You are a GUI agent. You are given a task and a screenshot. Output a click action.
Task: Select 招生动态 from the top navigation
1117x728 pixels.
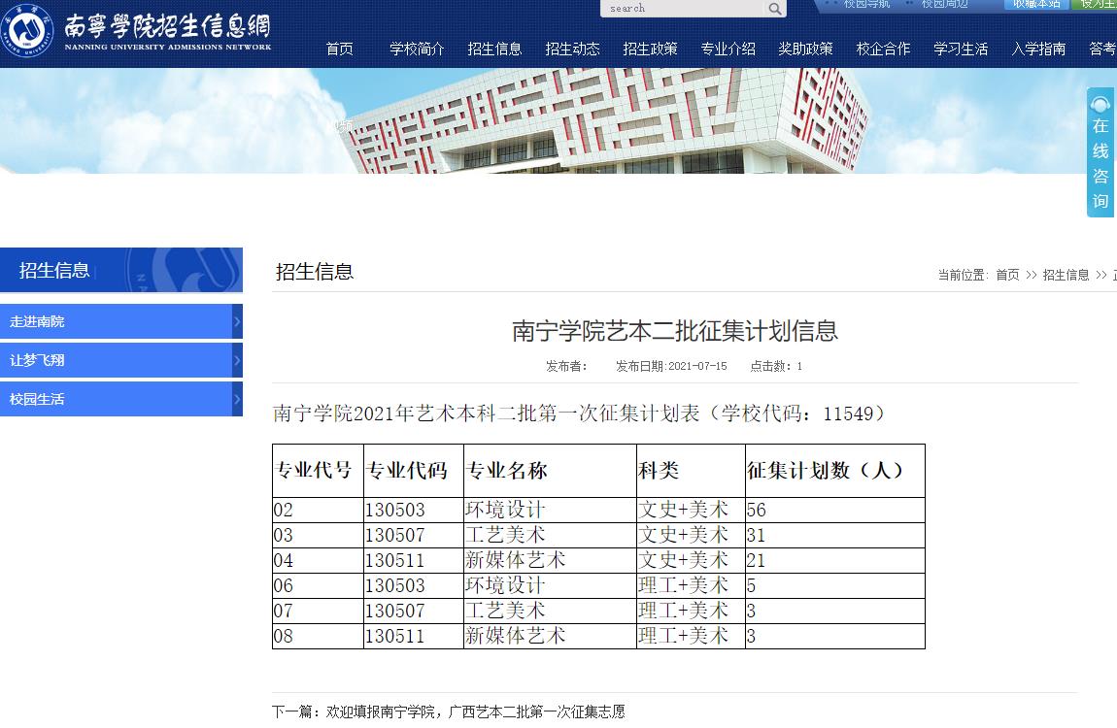pos(573,49)
